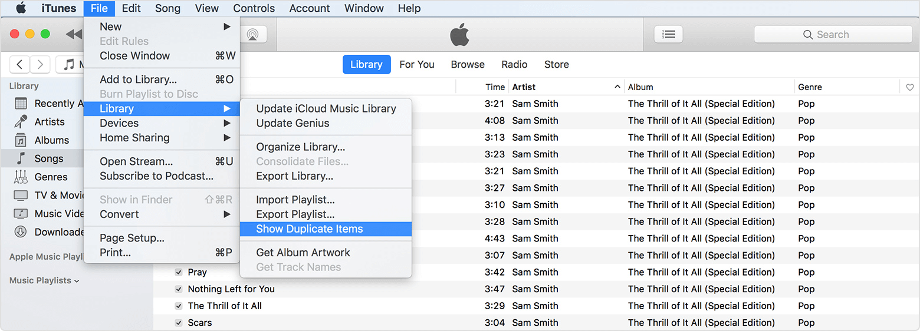Uncheck The Thrill of It All checkbox
920x331 pixels.
pos(178,306)
